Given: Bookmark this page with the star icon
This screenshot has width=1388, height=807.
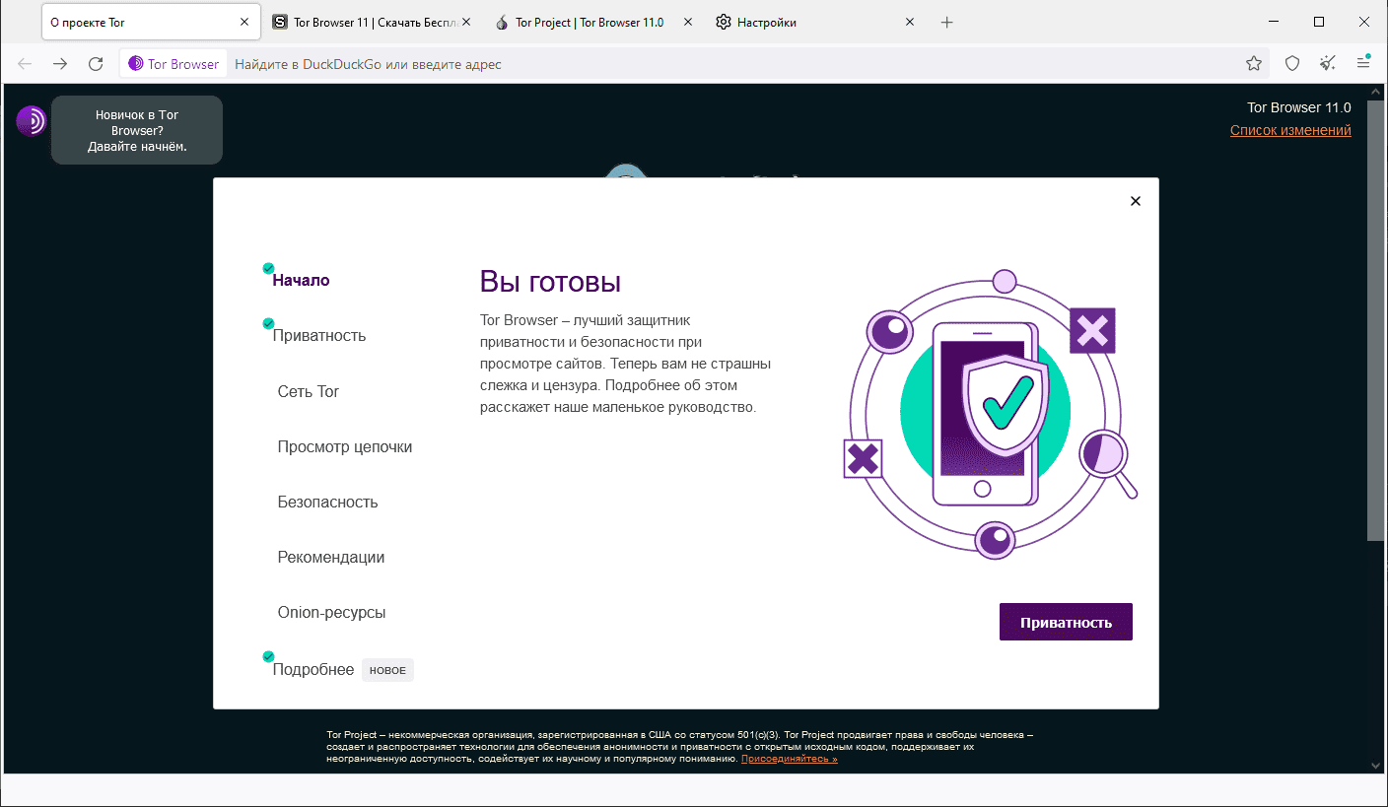Looking at the screenshot, I should click(1254, 64).
